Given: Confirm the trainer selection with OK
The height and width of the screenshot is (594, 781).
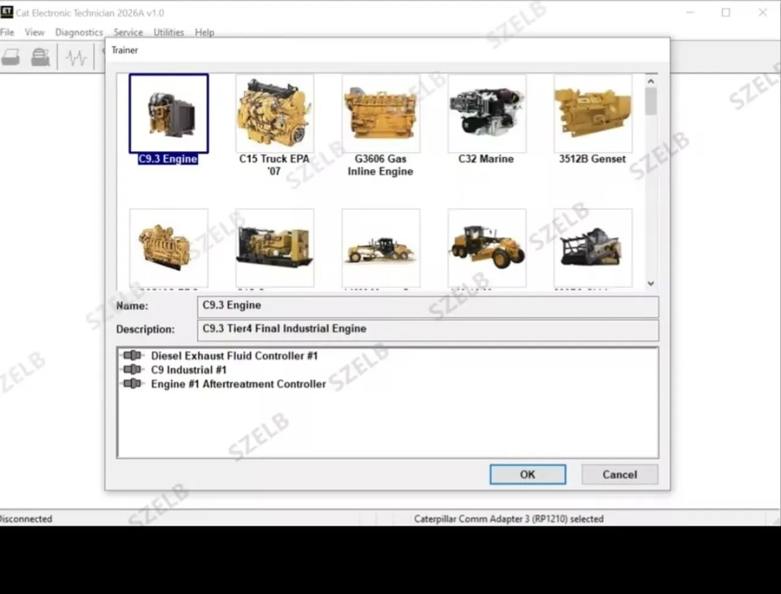Looking at the screenshot, I should tap(528, 474).
